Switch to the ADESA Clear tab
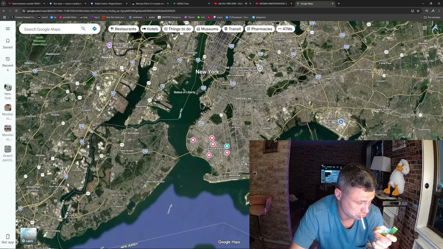Screen dimensions: 443x249 tap(191, 3)
